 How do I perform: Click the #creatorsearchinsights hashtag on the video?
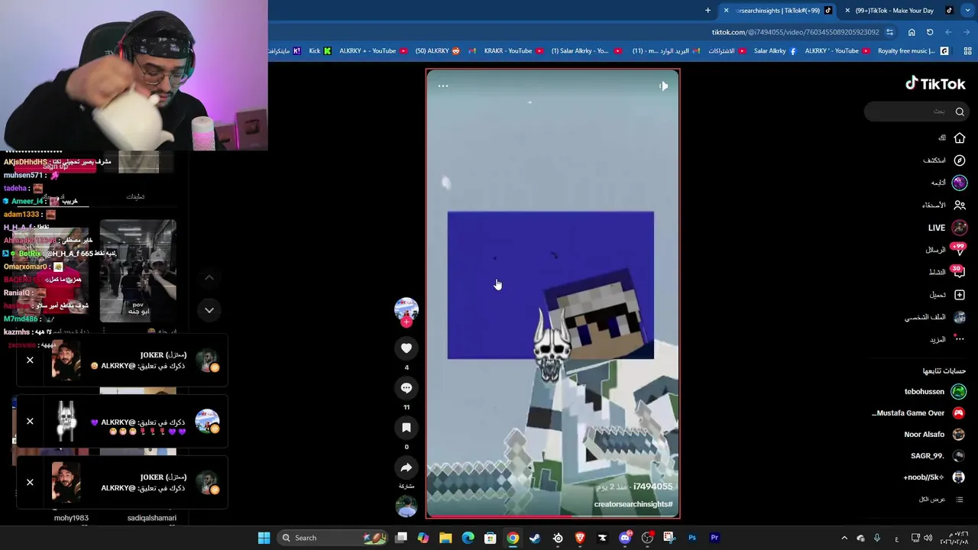[x=633, y=504]
